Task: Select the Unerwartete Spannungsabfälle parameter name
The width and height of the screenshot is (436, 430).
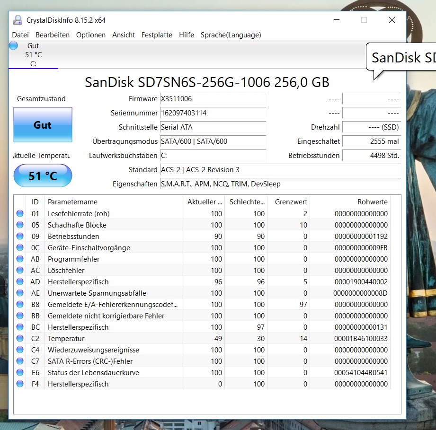Action: tap(97, 293)
